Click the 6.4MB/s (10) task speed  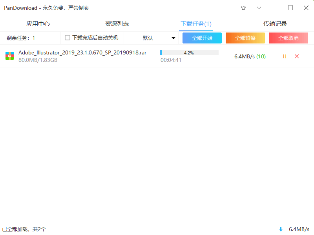coord(250,56)
